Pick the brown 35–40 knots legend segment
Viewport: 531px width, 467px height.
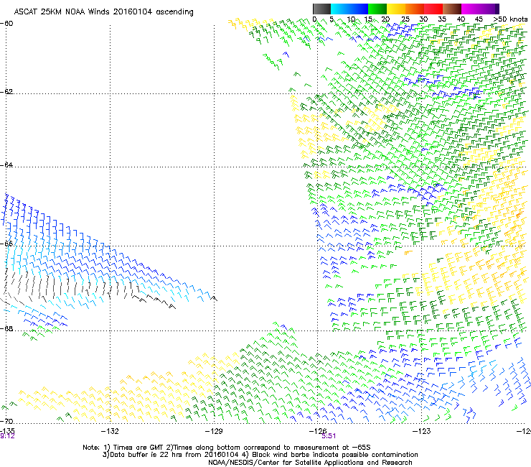pyautogui.click(x=452, y=9)
